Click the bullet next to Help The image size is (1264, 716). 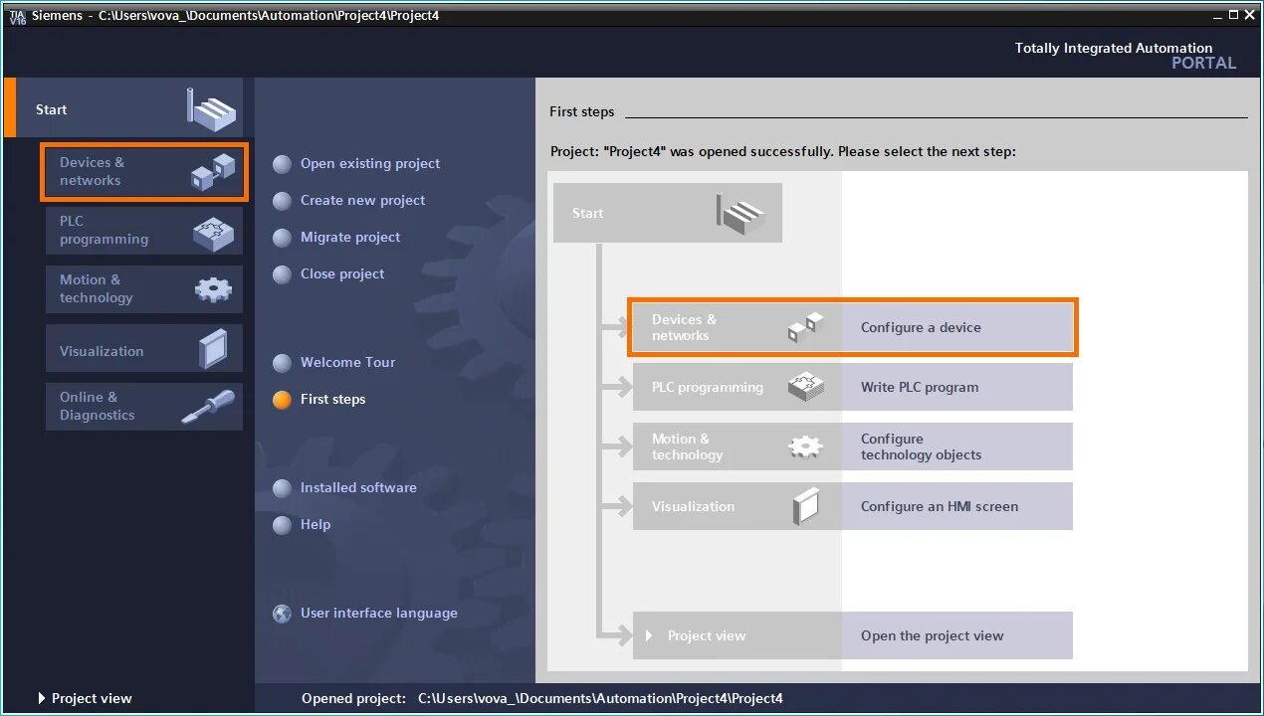[x=283, y=525]
